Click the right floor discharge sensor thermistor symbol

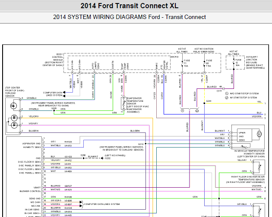(259, 167)
